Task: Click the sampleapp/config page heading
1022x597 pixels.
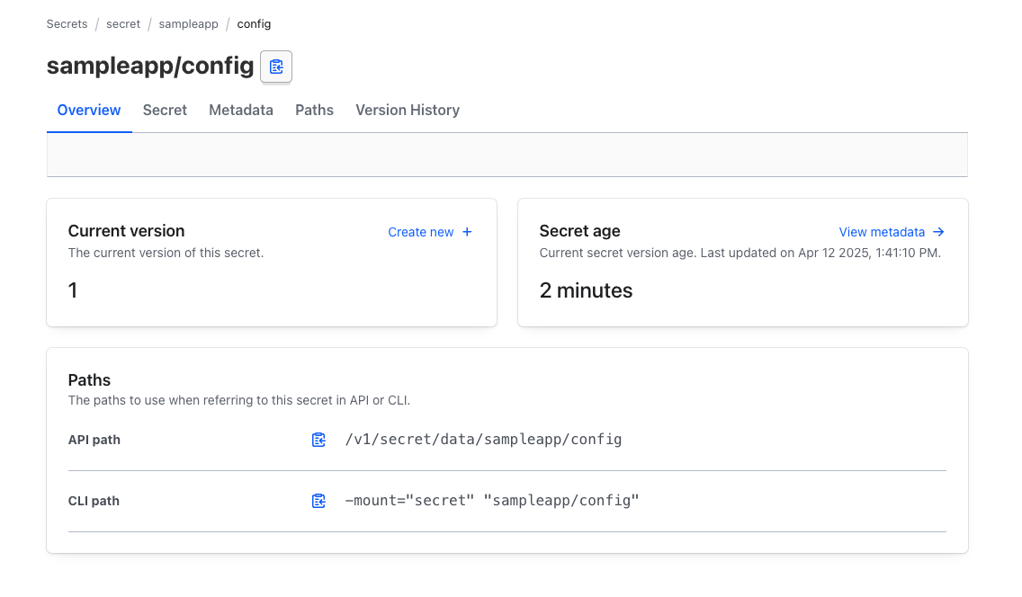Action: coord(150,66)
